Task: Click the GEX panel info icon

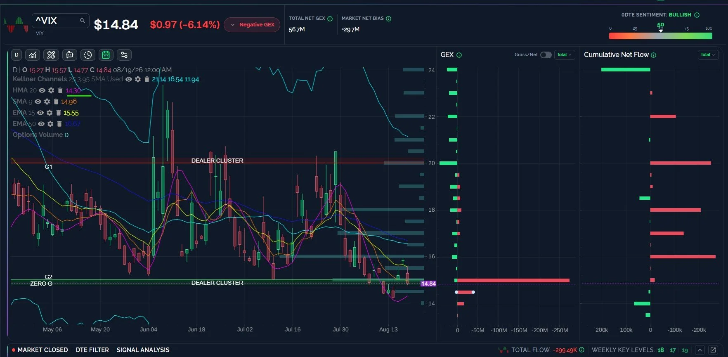Action: click(459, 55)
